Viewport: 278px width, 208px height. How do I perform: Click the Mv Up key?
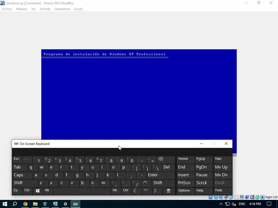(x=223, y=167)
